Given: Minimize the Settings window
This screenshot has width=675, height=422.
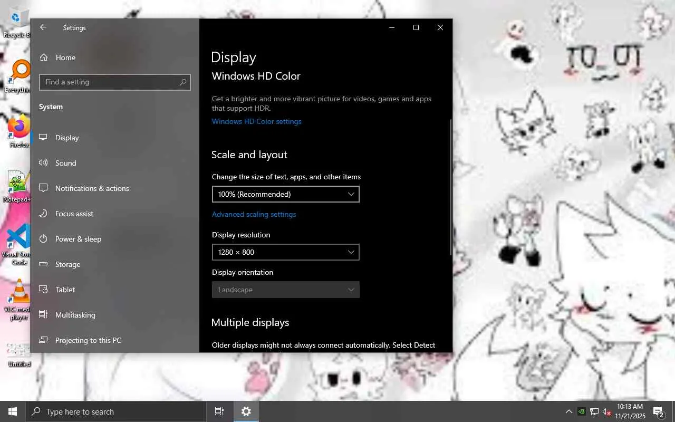Looking at the screenshot, I should pyautogui.click(x=392, y=27).
